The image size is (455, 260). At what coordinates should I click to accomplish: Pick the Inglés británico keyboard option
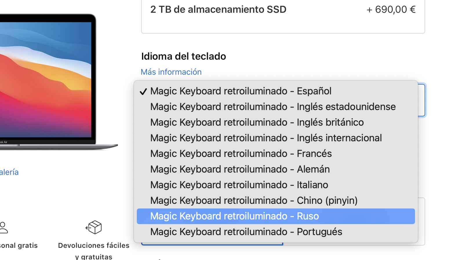click(257, 122)
